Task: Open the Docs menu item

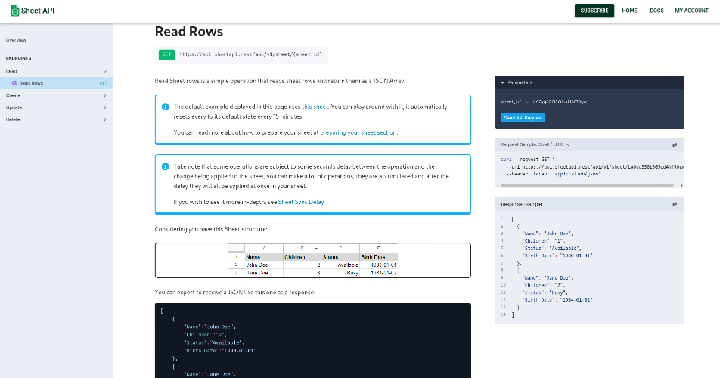Action: (656, 11)
